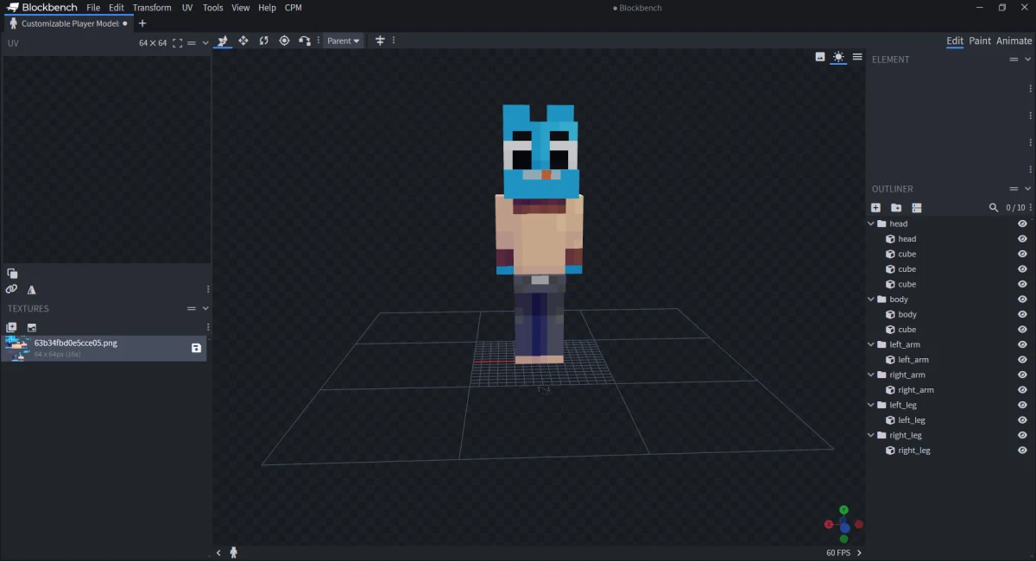
Task: Click the next arrow beside FPS
Action: point(859,552)
